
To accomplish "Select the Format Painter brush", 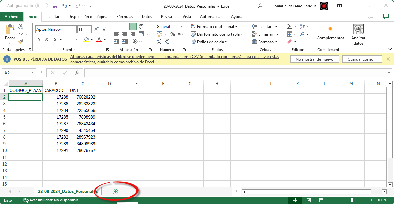I will [x=21, y=41].
